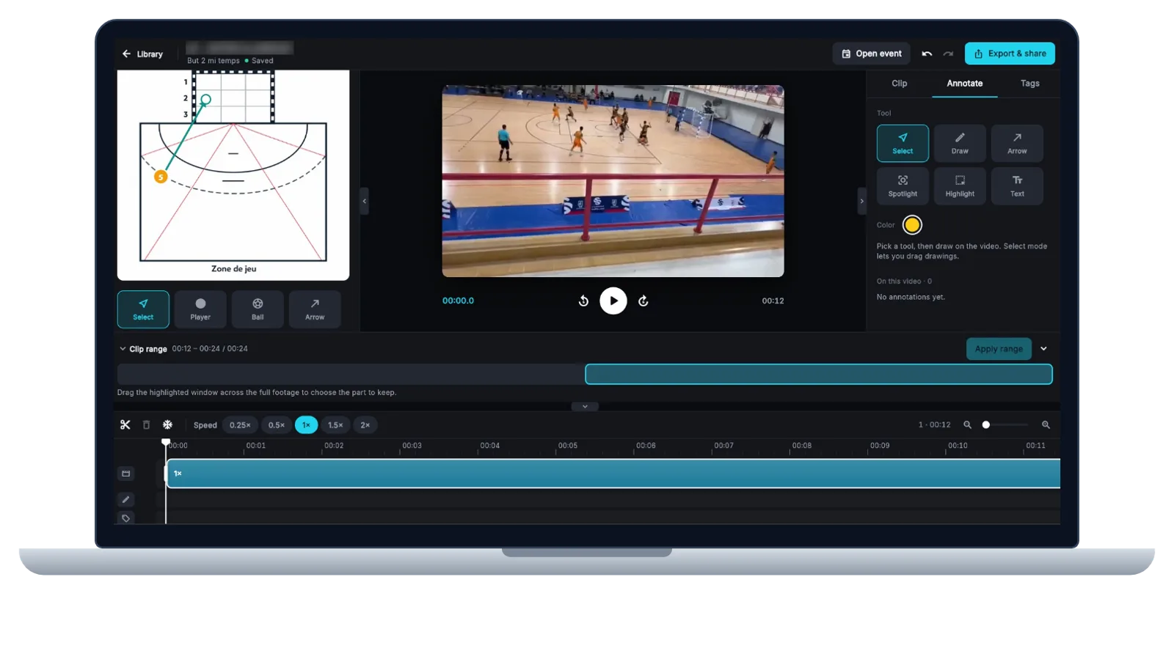
Task: Rewind the video a few seconds
Action: (x=583, y=301)
